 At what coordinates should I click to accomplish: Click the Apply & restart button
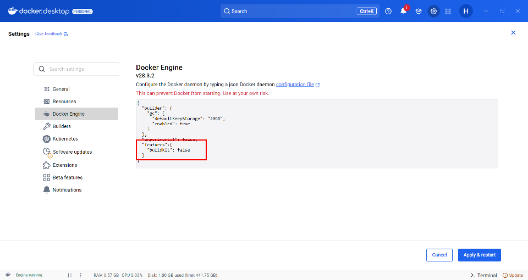tap(479, 255)
